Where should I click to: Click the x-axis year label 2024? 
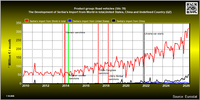pos(166,85)
